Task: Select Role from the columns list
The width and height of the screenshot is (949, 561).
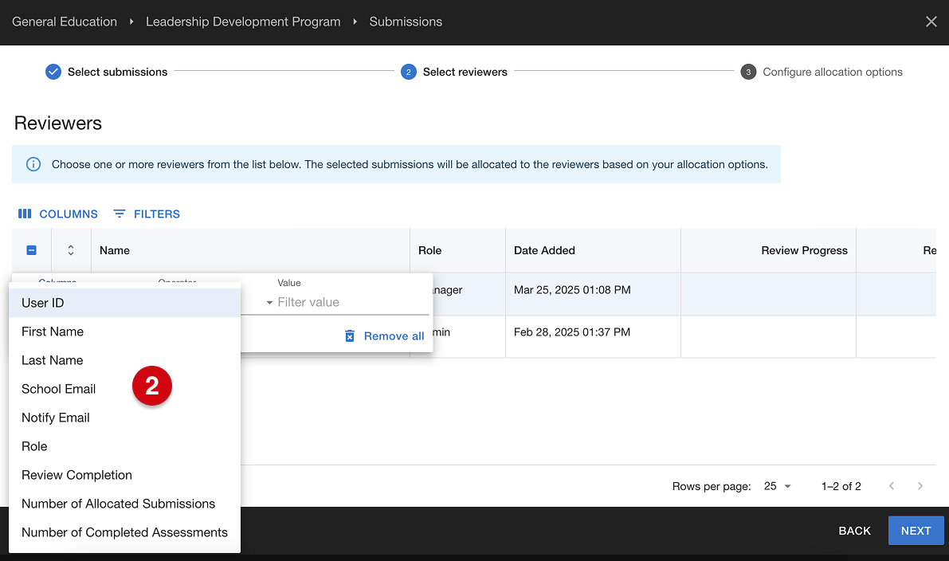Action: pos(124,446)
